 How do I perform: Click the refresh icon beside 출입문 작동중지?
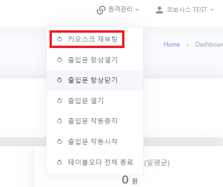click(x=60, y=121)
